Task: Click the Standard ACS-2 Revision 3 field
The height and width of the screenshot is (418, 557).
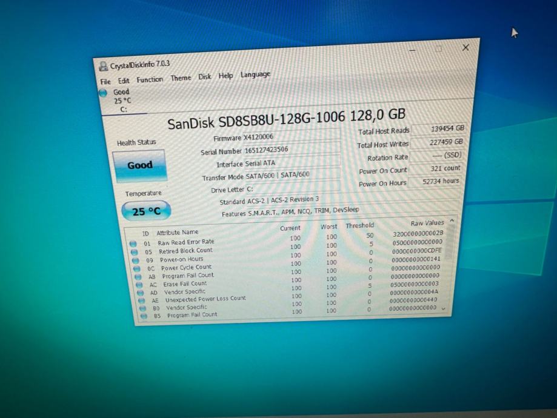Action: (x=352, y=198)
